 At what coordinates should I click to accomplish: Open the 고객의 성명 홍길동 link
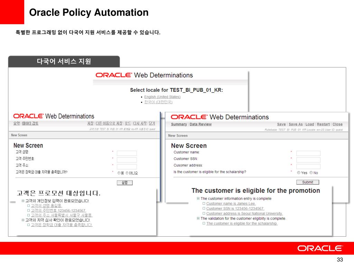47,206
